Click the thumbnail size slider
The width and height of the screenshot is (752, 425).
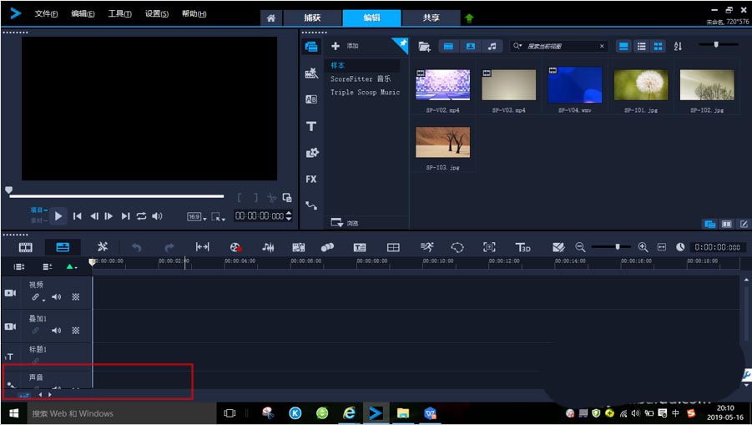[718, 44]
